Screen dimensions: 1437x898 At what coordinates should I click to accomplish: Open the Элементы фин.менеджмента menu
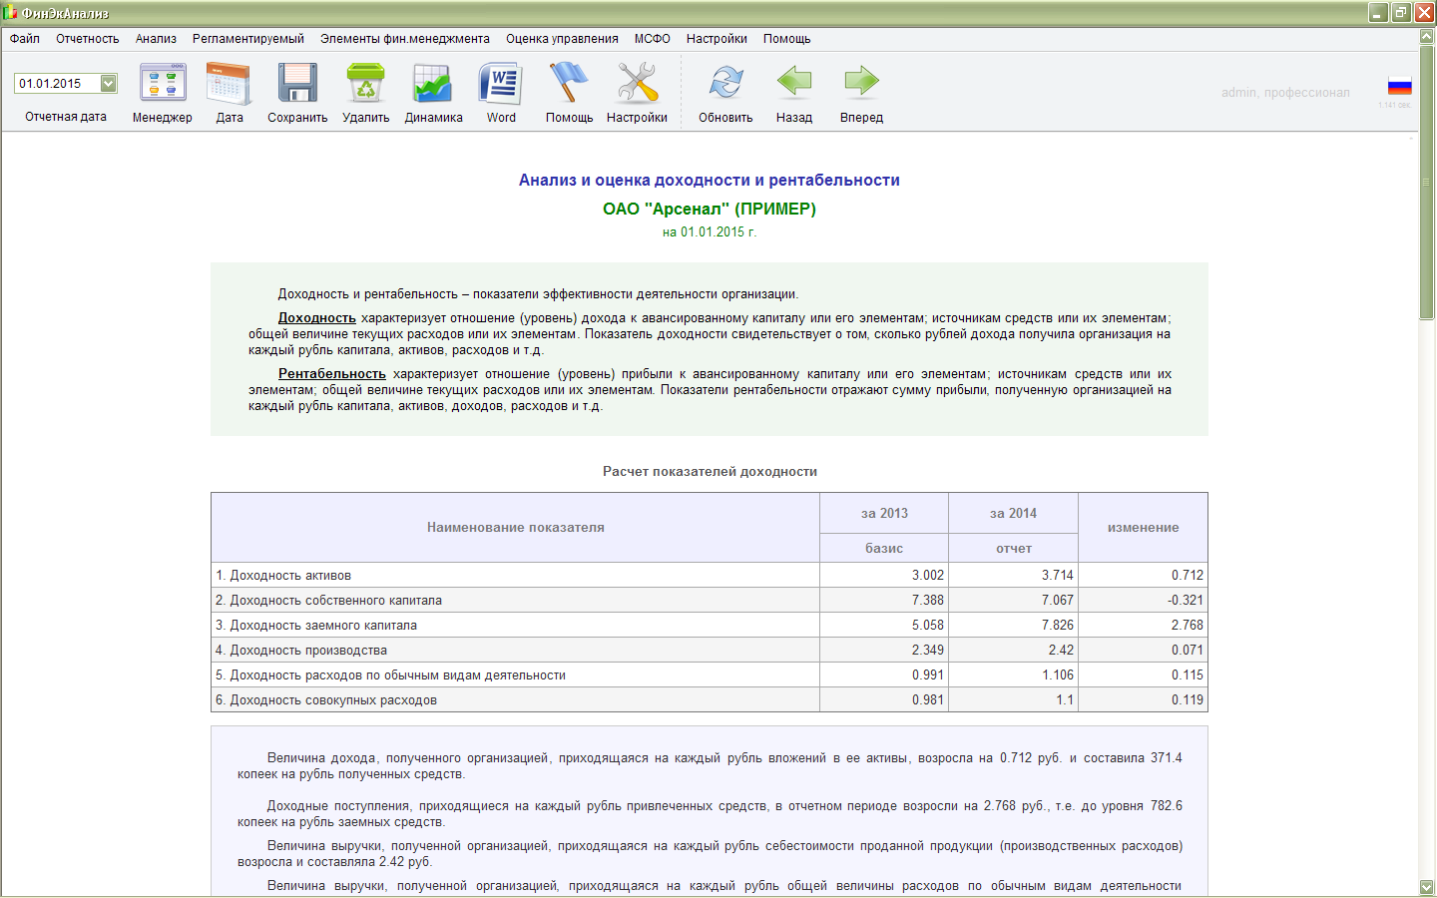coord(405,39)
